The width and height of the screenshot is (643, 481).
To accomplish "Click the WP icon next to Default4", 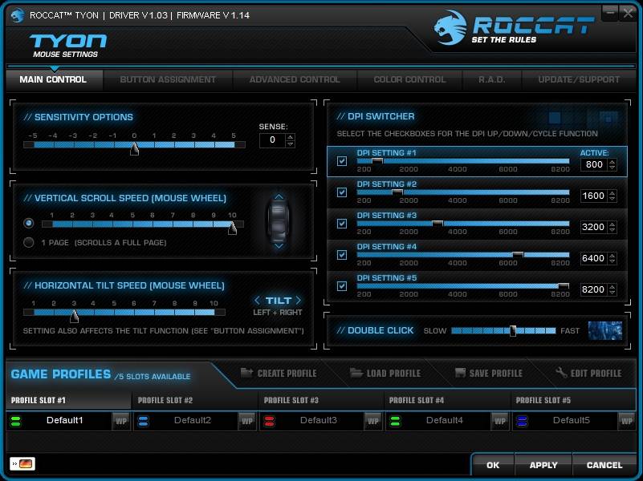I will pyautogui.click(x=500, y=421).
